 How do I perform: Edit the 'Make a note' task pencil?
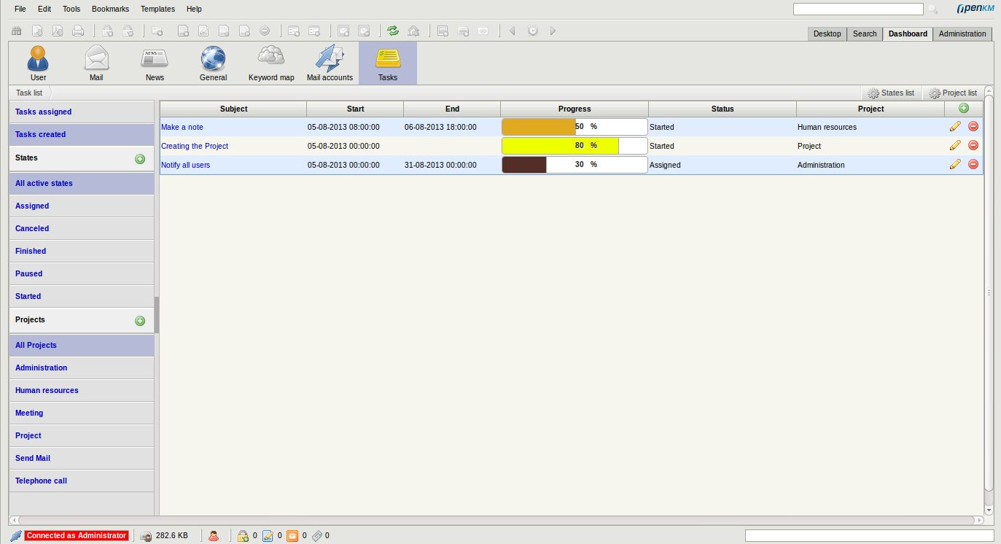click(x=955, y=126)
